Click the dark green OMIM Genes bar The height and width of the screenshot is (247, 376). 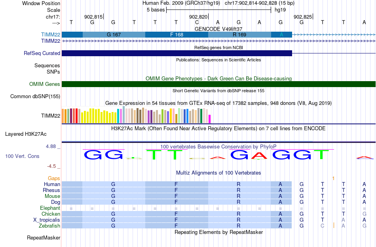click(218, 84)
